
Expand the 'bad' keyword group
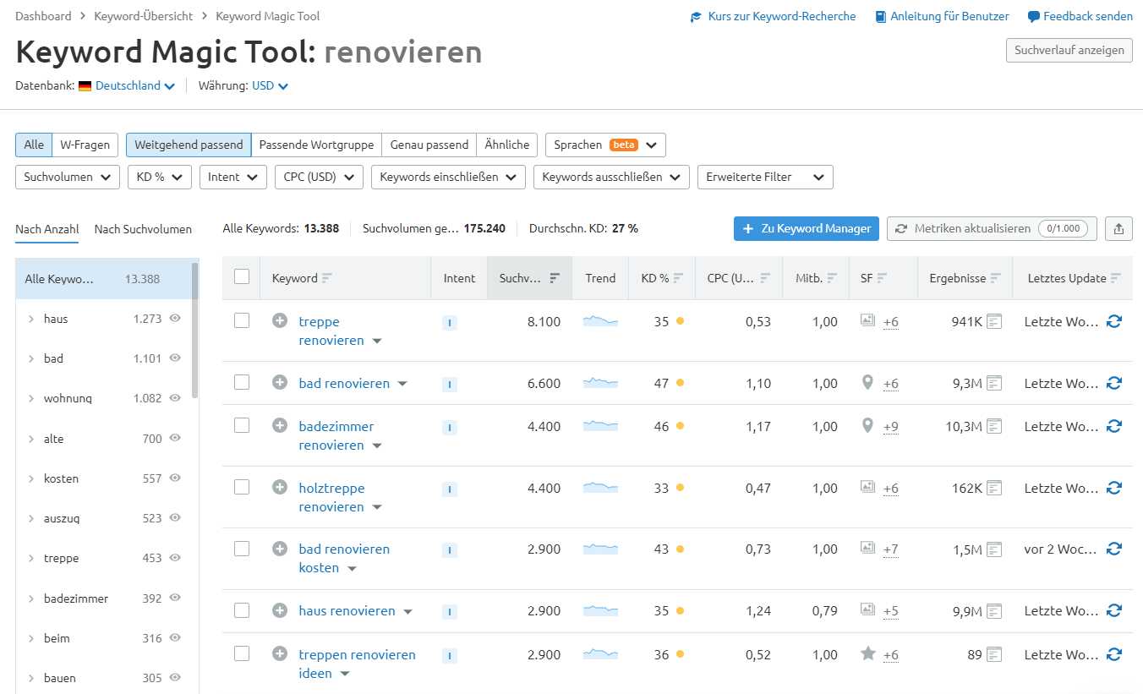[31, 358]
